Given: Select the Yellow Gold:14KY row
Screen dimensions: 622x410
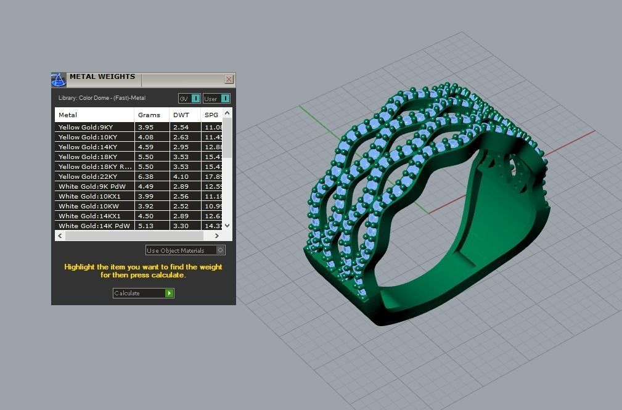Looking at the screenshot, I should [x=139, y=147].
